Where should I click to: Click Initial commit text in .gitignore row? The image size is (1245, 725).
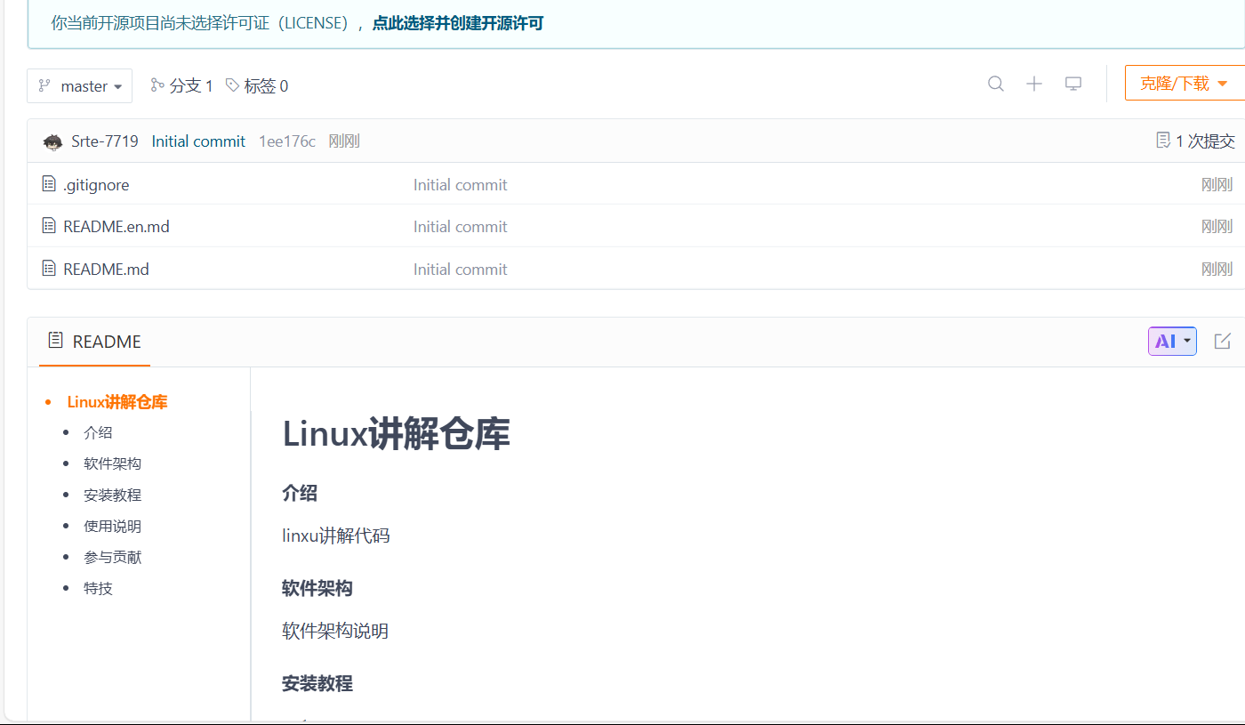tap(460, 185)
